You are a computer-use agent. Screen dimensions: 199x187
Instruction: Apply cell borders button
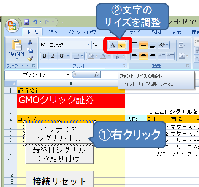coord(76,56)
